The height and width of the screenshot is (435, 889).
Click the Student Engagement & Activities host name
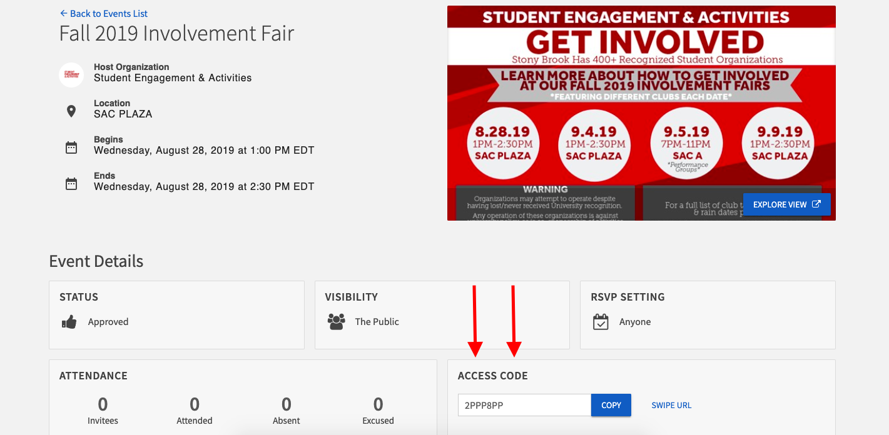pyautogui.click(x=173, y=78)
